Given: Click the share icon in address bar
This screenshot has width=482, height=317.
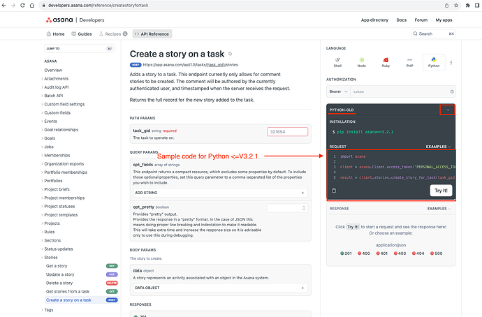Looking at the screenshot, I should [x=446, y=5].
